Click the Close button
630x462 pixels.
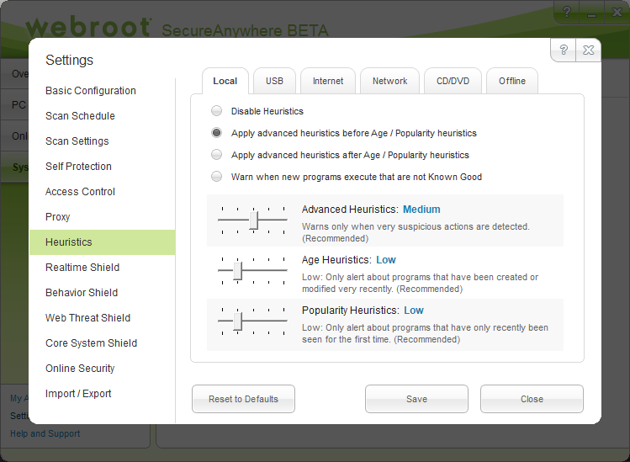pos(532,399)
